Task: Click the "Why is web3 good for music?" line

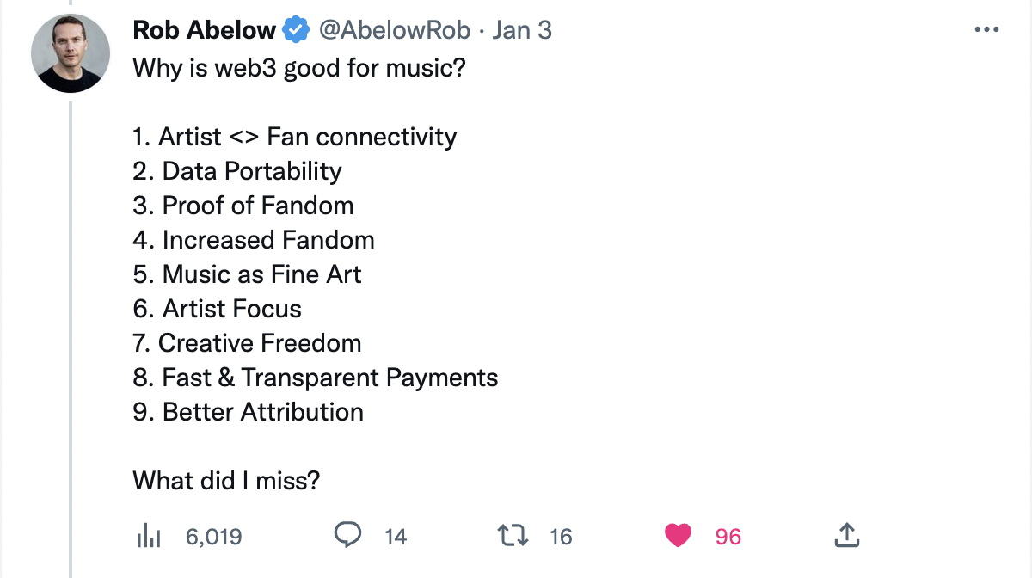Action: point(298,67)
